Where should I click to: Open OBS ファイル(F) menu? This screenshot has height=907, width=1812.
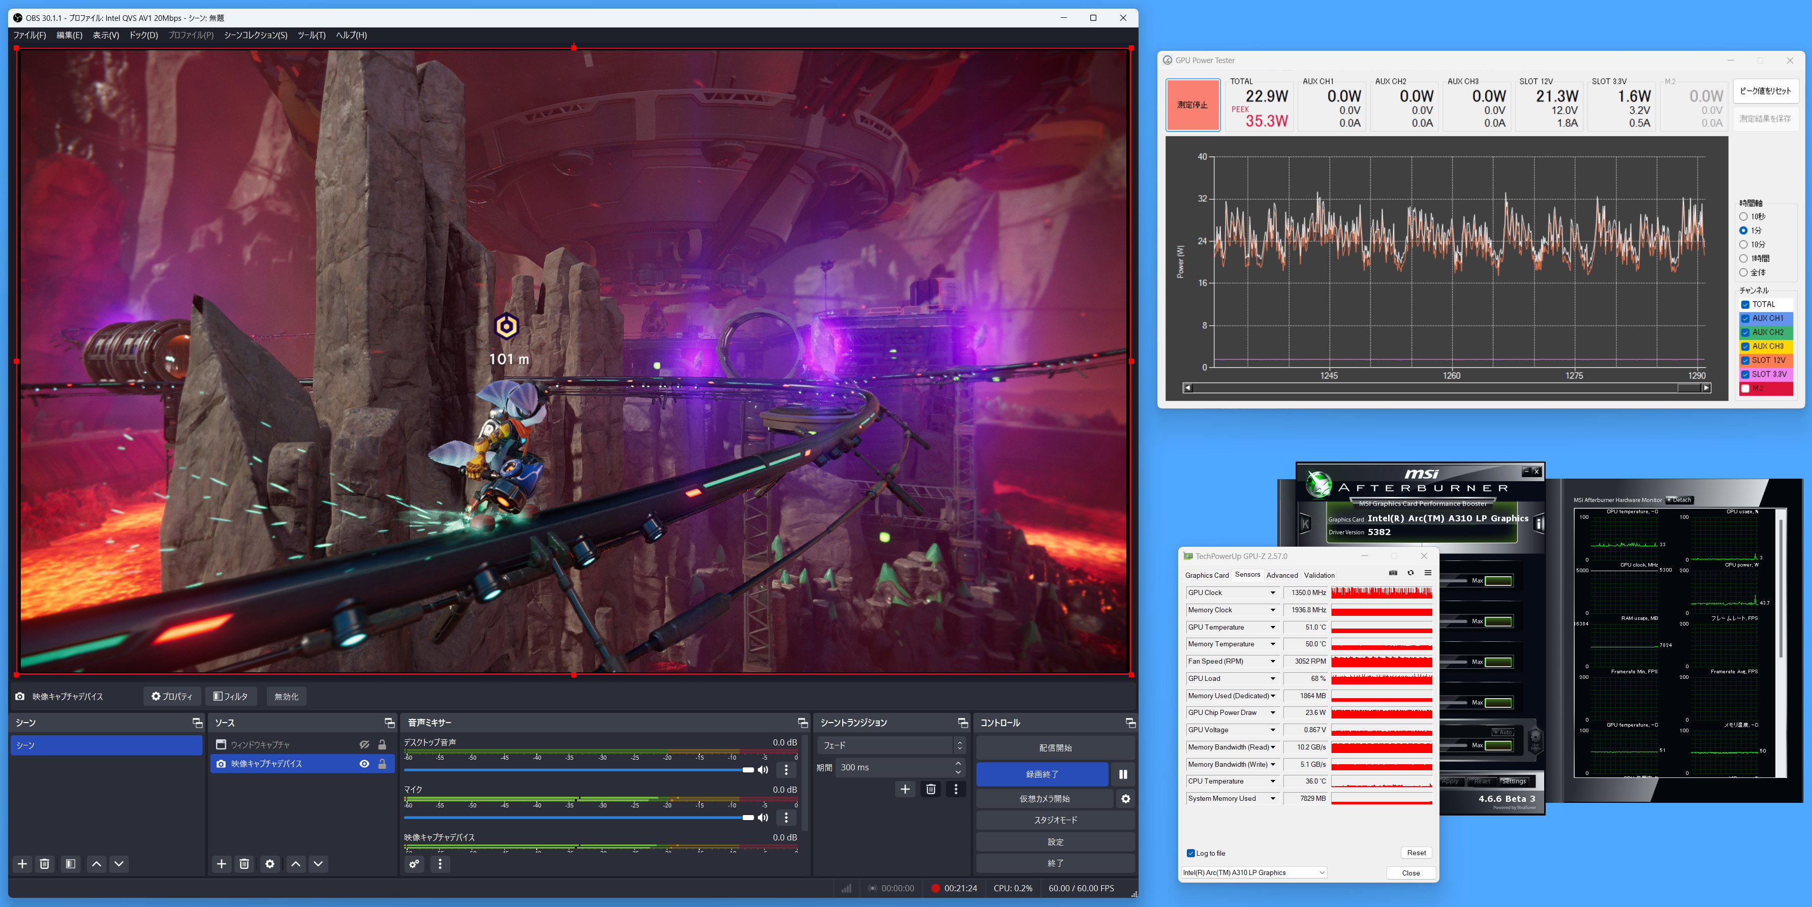click(x=29, y=35)
